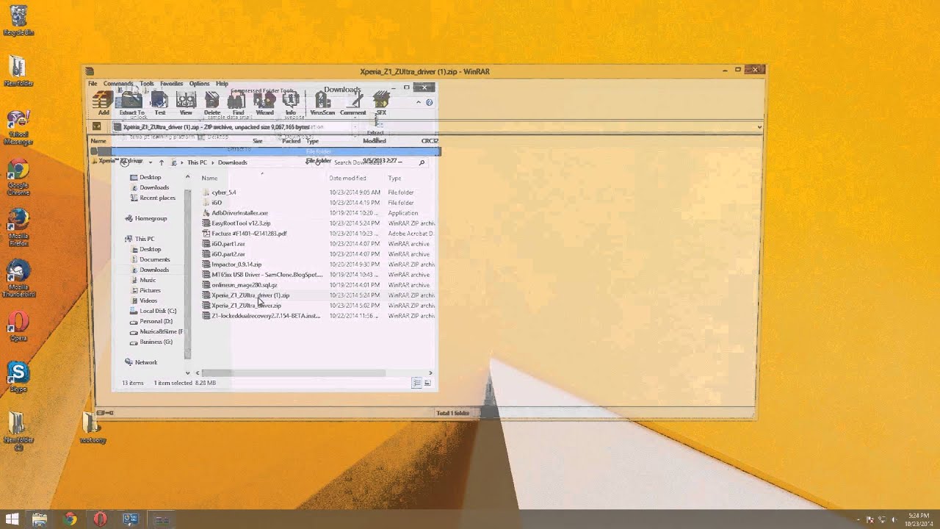940x529 pixels.
Task: Open the WinRAR Help menu
Action: pyautogui.click(x=222, y=84)
